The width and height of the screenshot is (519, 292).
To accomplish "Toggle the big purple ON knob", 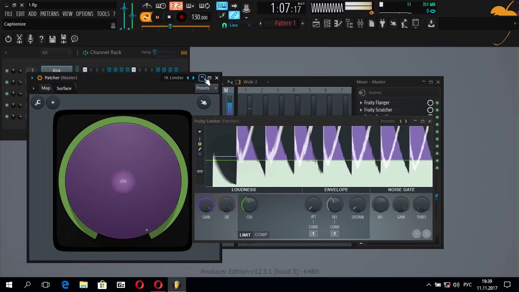I will 123,181.
